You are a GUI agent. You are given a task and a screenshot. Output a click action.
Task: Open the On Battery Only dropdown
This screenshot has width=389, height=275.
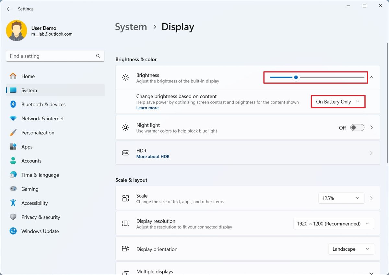338,102
